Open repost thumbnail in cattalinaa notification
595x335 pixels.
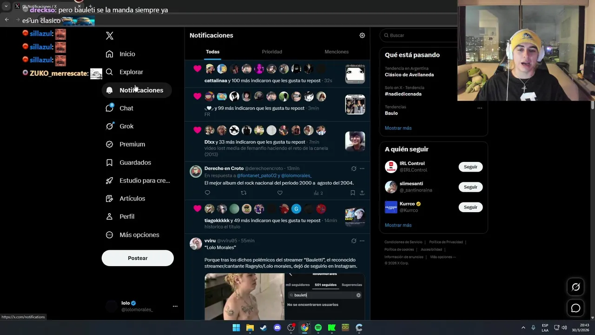[x=355, y=74]
